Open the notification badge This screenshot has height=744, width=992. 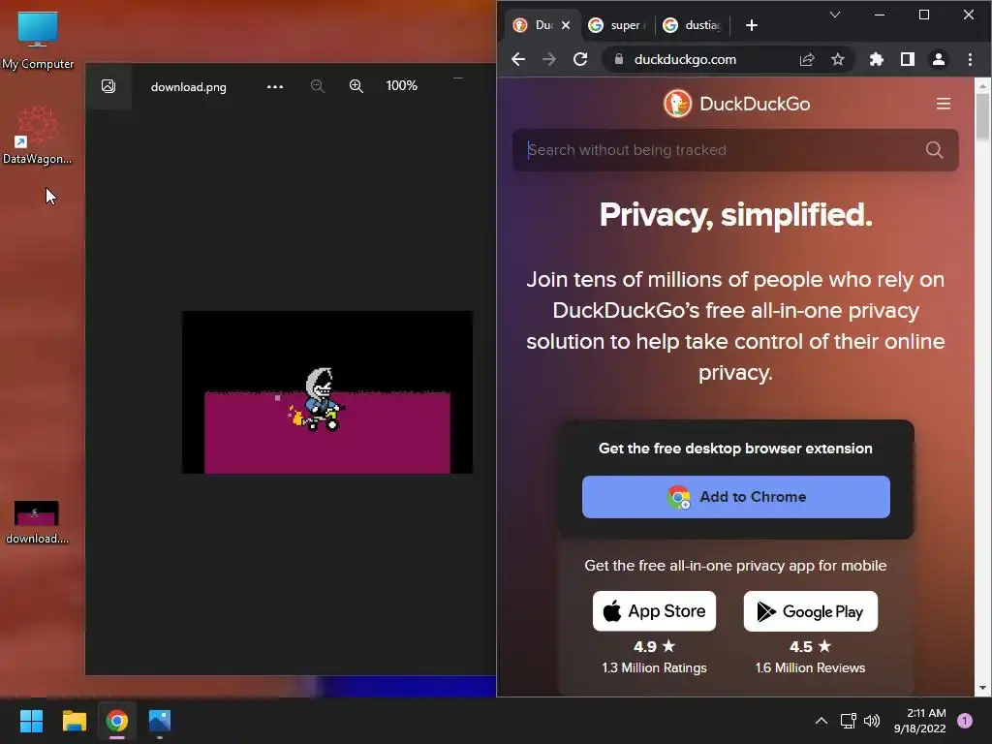click(x=965, y=721)
